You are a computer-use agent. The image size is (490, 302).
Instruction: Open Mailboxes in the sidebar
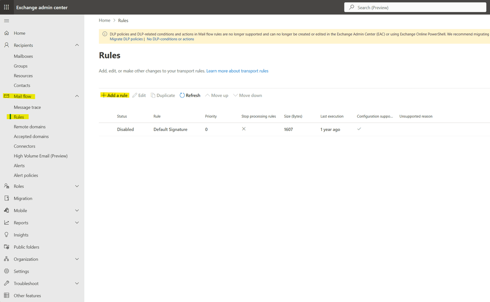pos(24,56)
